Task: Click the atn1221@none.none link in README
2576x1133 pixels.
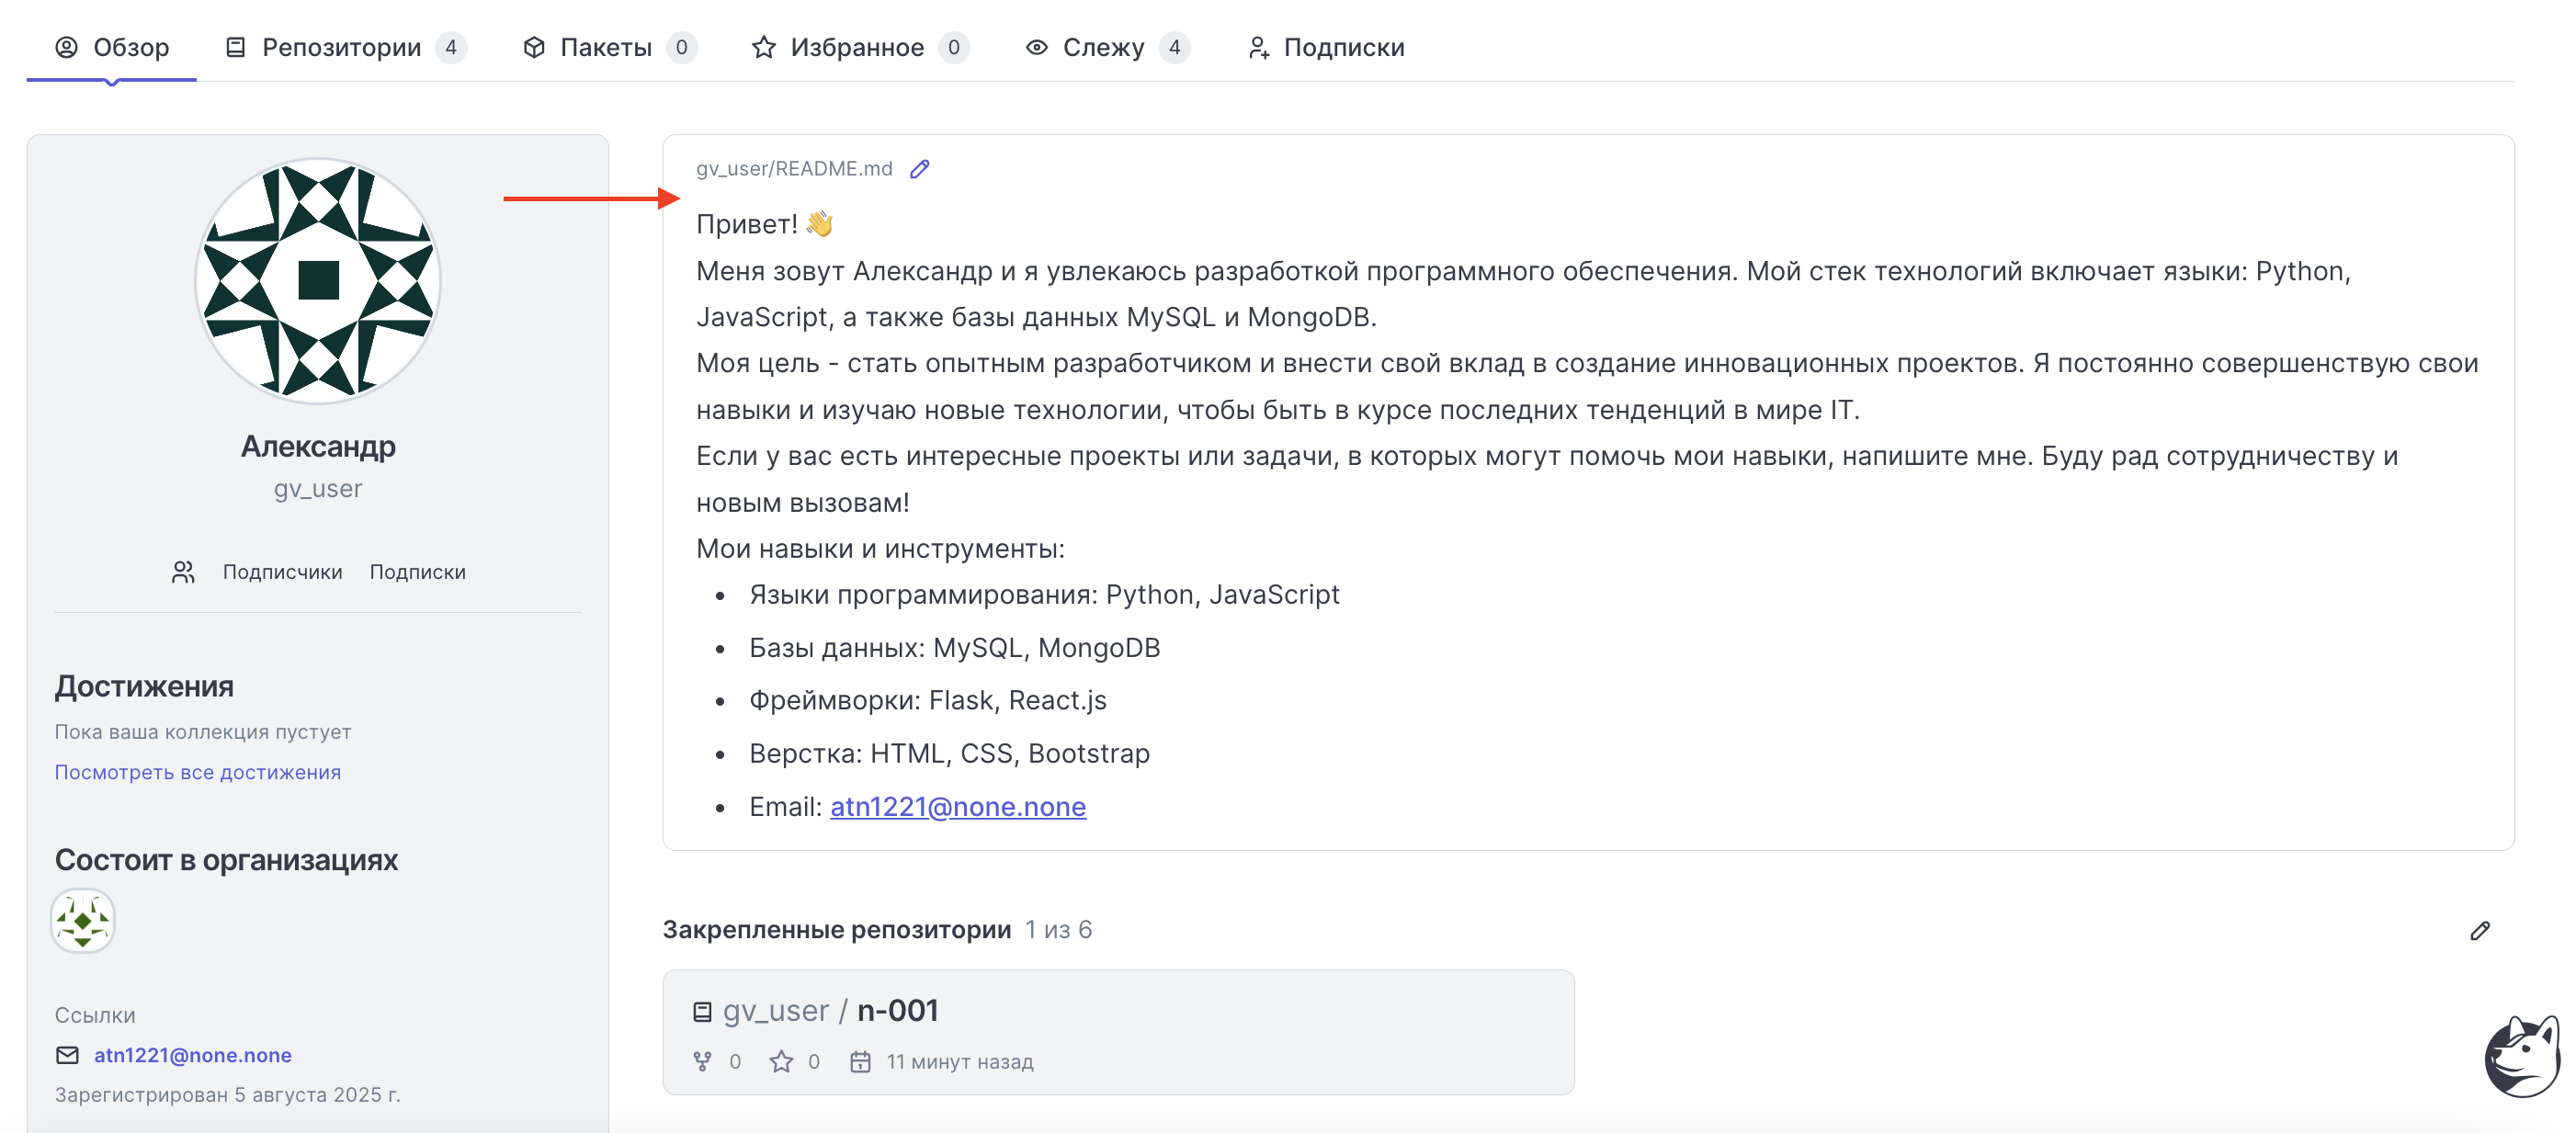Action: click(x=957, y=806)
